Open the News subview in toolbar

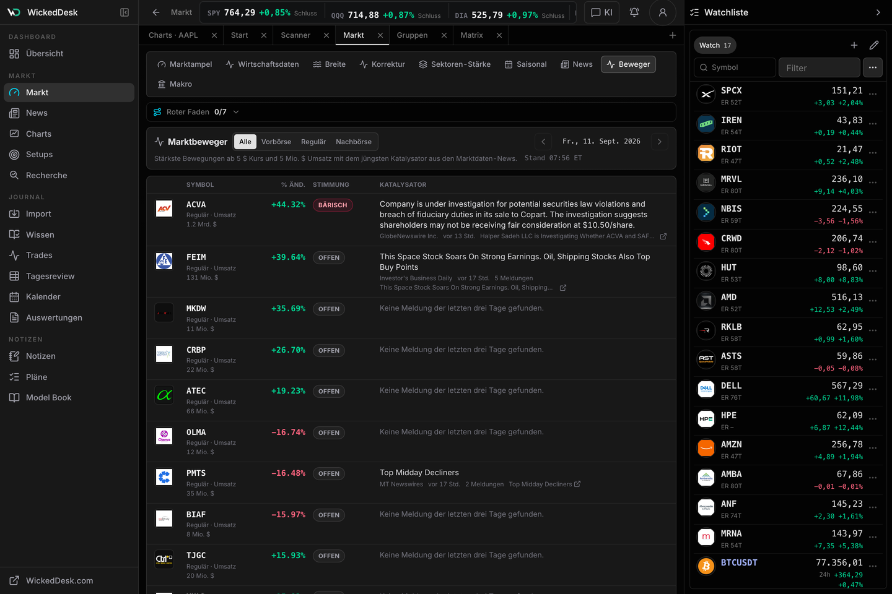(x=577, y=64)
